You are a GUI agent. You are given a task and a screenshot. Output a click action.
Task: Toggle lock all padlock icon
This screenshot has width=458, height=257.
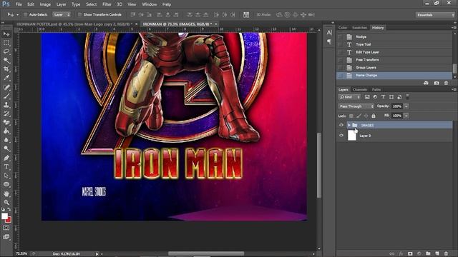374,116
